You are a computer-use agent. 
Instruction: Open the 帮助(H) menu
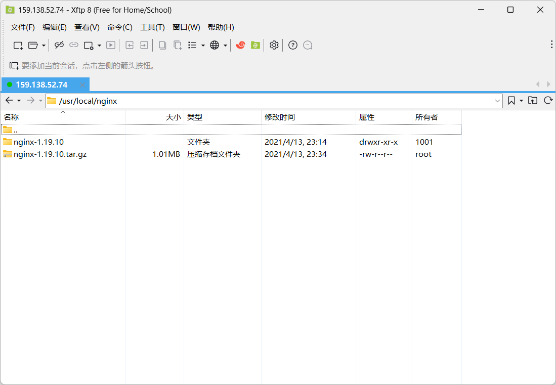[221, 27]
